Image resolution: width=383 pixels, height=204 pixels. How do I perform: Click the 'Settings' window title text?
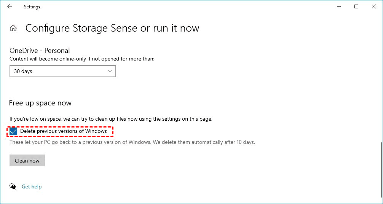point(32,6)
